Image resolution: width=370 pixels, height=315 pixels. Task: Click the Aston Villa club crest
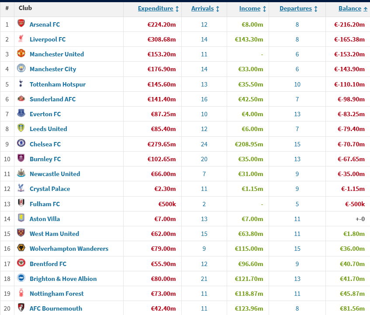[21, 218]
